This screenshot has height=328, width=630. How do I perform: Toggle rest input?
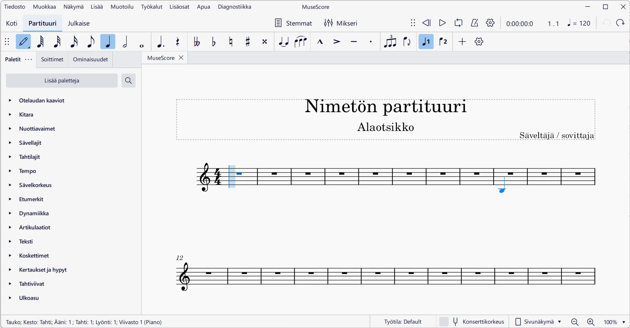[x=177, y=42]
